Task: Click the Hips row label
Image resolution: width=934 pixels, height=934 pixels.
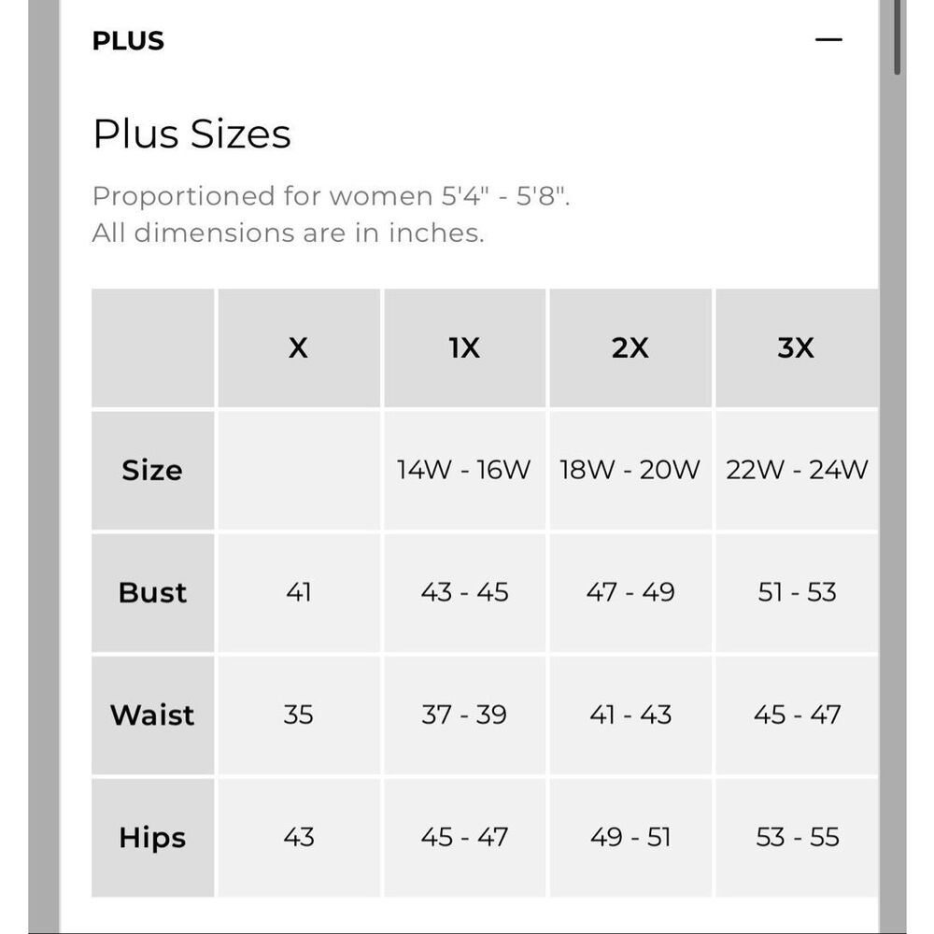Action: click(x=152, y=838)
